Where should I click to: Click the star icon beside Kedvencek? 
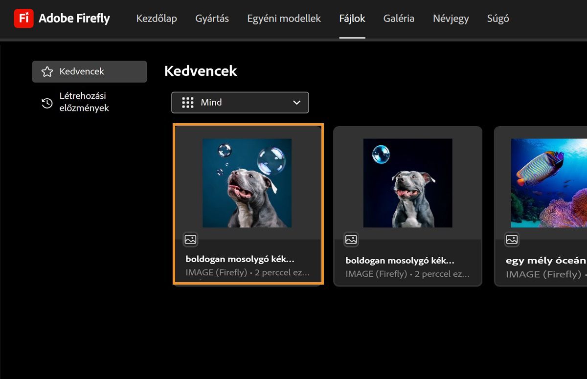[47, 72]
